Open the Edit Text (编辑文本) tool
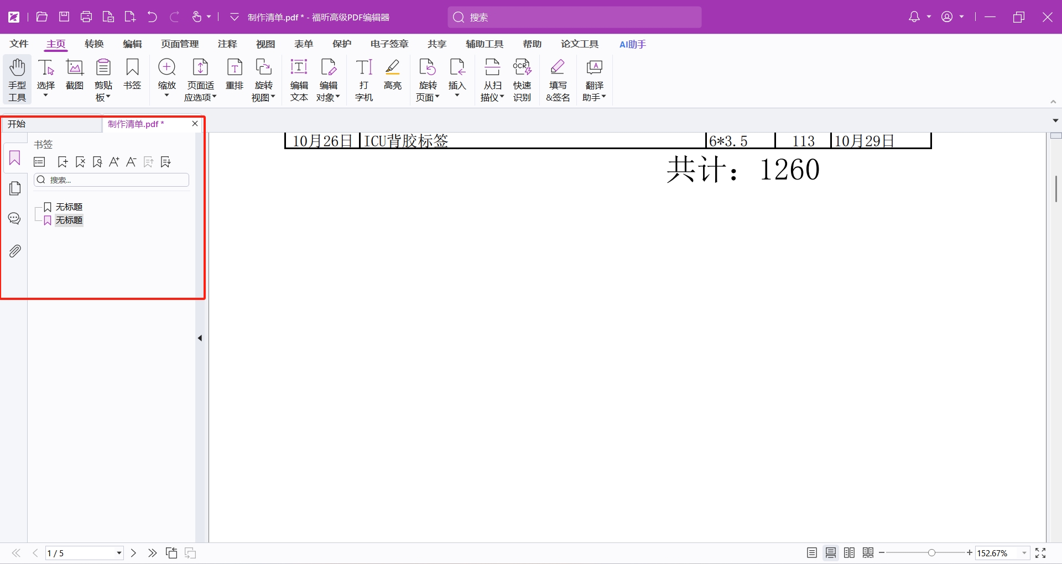 (x=299, y=80)
